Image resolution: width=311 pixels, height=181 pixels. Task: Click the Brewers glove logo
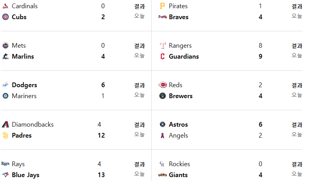(x=163, y=96)
